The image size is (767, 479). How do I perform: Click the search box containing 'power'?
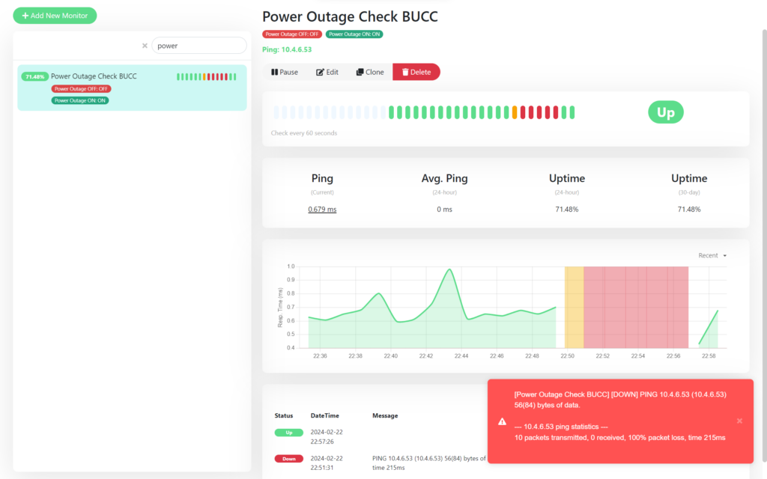click(198, 46)
